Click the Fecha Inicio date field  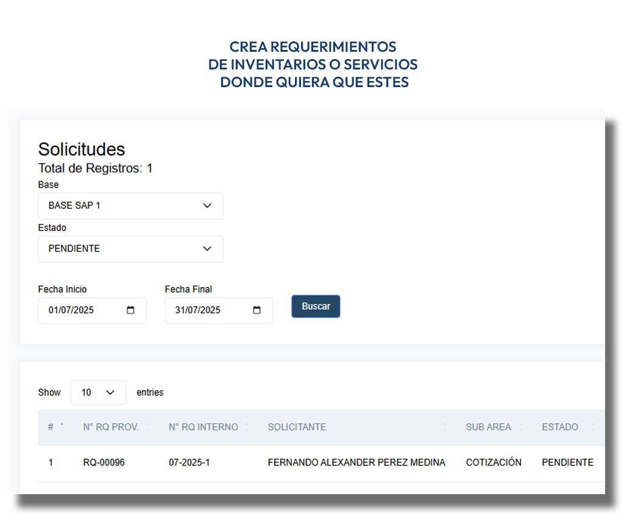[85, 310]
